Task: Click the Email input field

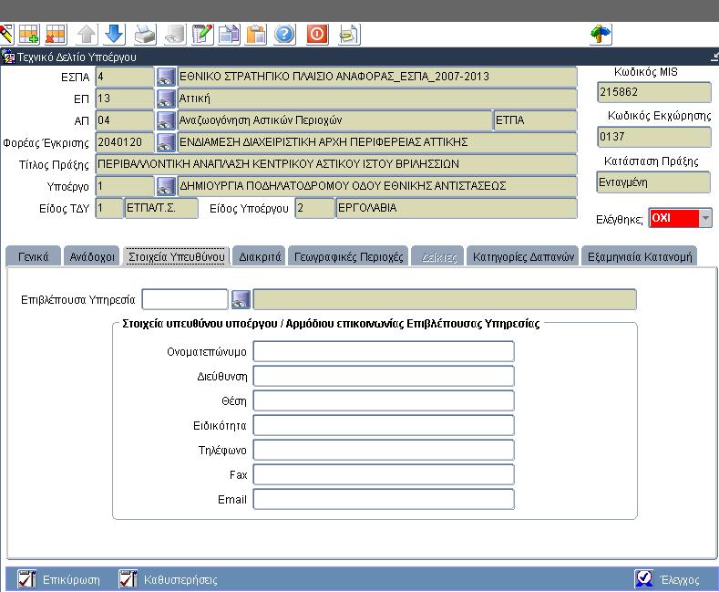Action: [384, 499]
